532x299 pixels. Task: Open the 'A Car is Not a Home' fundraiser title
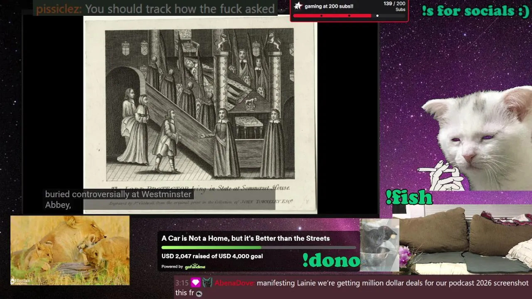[x=246, y=238]
